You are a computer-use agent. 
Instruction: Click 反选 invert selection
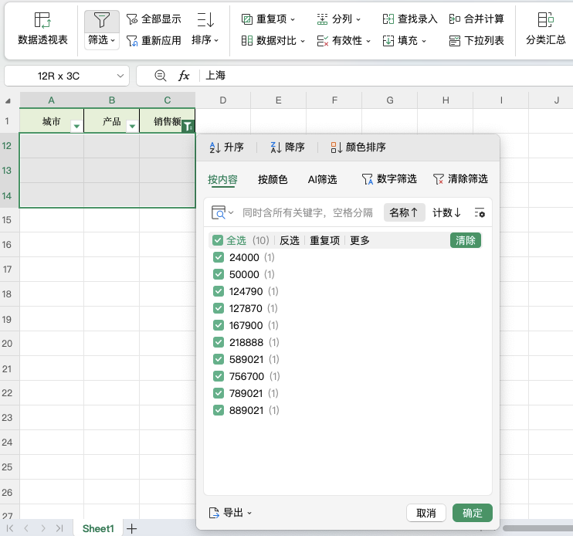point(290,240)
